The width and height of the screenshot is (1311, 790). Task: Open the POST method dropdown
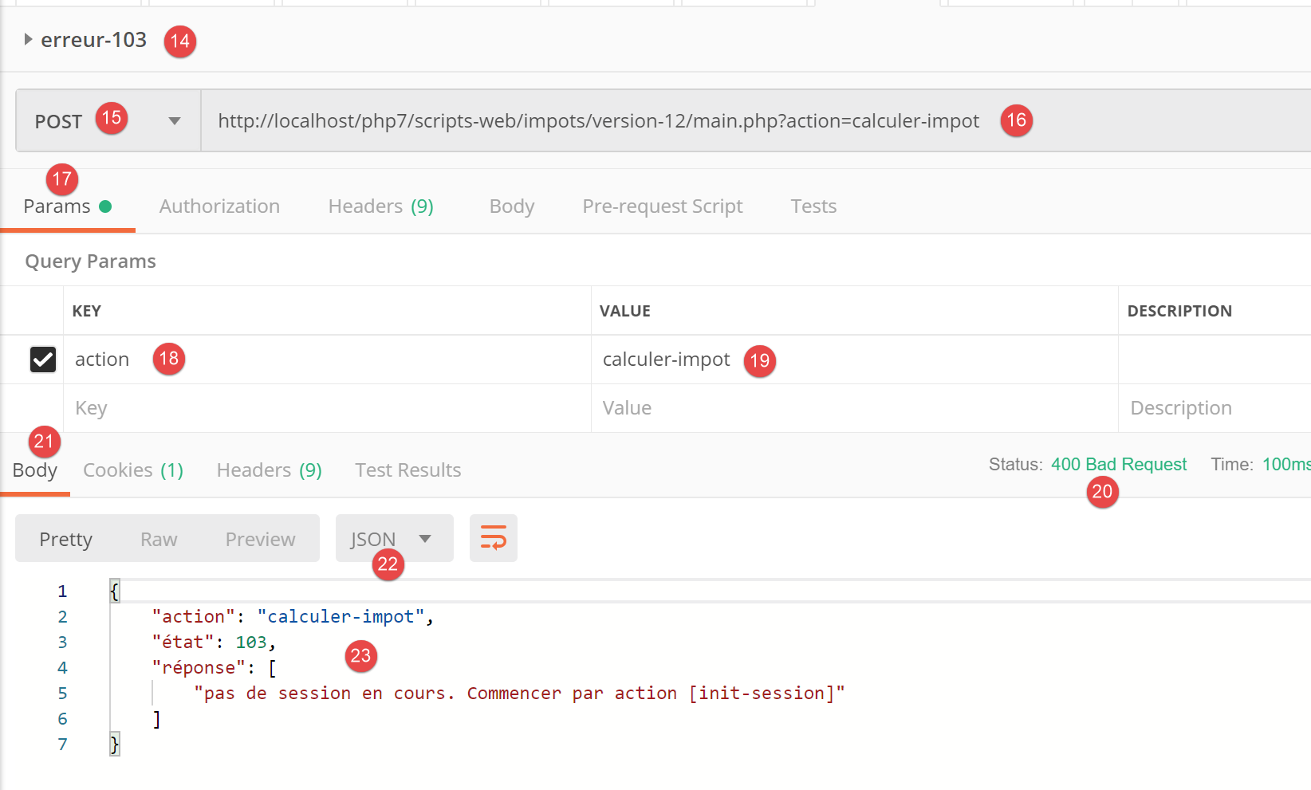click(174, 121)
